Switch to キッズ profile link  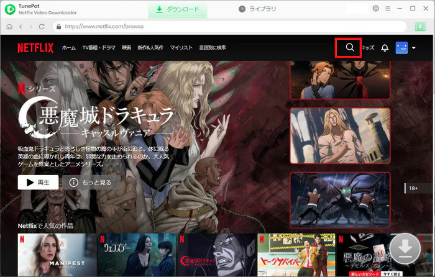pyautogui.click(x=368, y=48)
